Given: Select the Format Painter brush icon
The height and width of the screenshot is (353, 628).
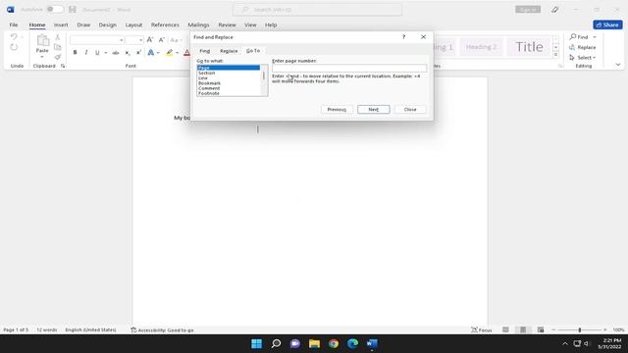Looking at the screenshot, I should pos(58,57).
